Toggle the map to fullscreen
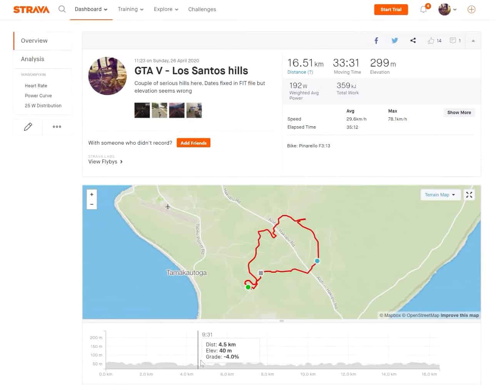This screenshot has width=496, height=385. [x=469, y=195]
